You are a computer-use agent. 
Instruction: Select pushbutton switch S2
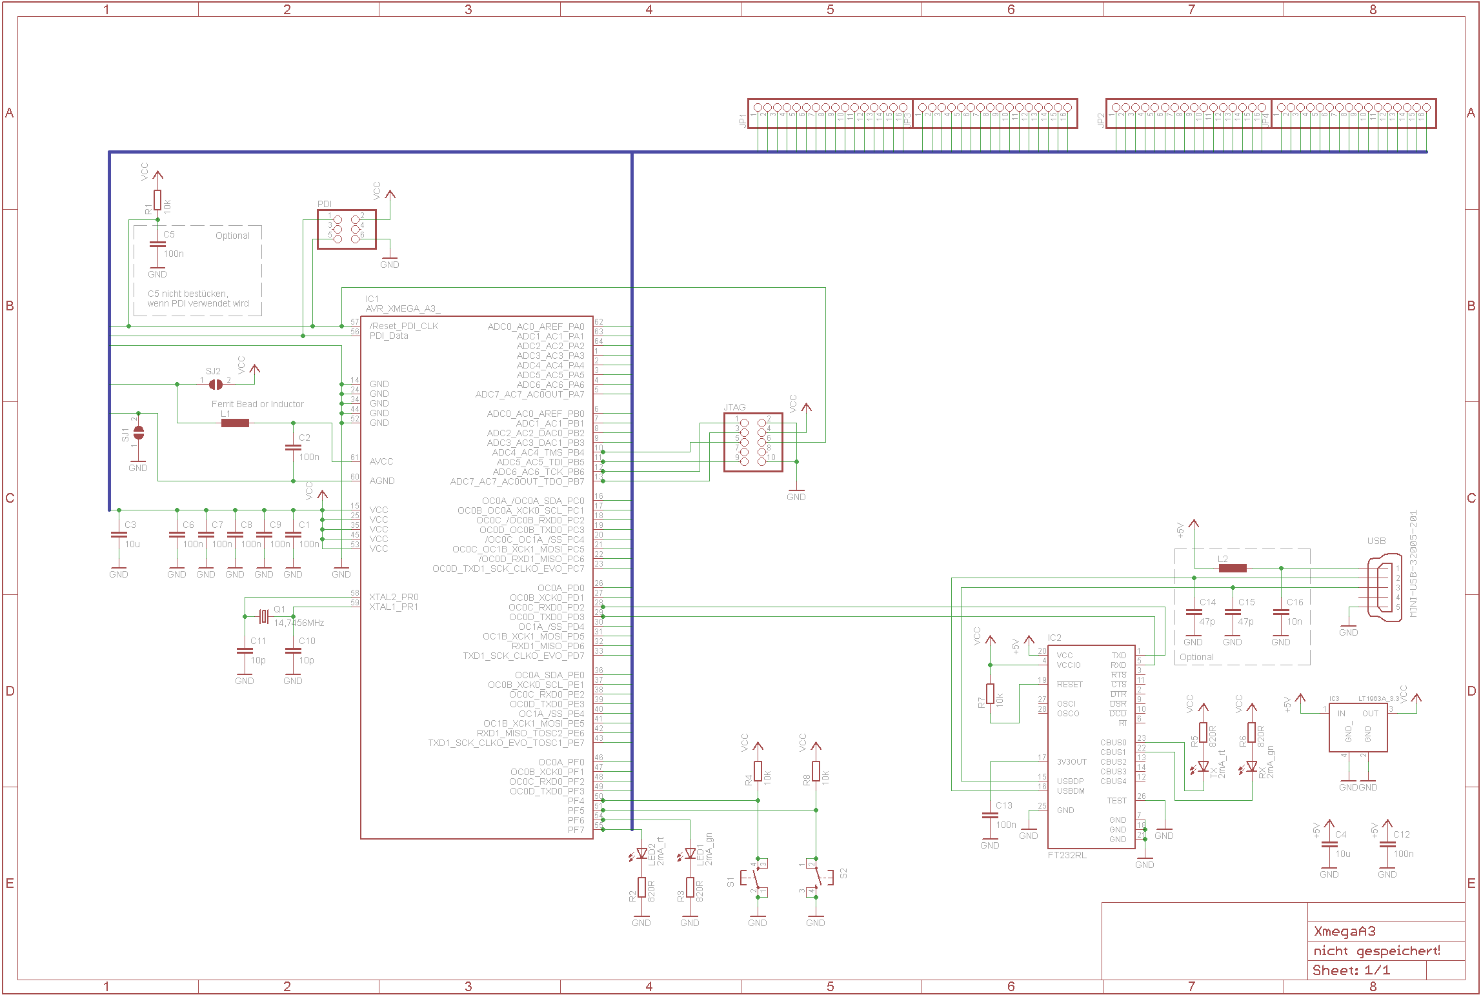[818, 878]
